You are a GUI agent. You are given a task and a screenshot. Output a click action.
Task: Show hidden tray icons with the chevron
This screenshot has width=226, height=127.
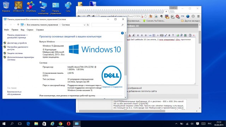coord(176,124)
